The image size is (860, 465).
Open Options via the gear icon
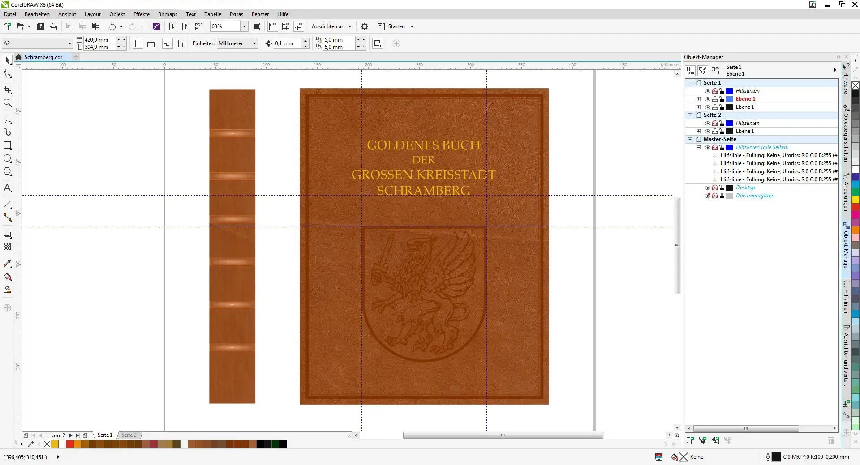[x=365, y=26]
